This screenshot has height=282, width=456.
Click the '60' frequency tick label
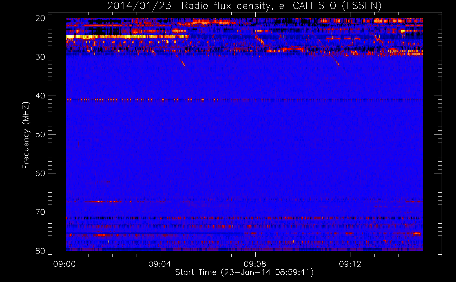(40, 173)
